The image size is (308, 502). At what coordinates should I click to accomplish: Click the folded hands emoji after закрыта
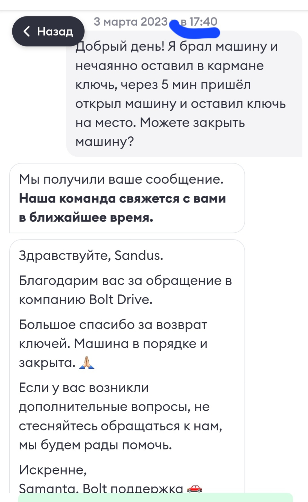(x=87, y=362)
